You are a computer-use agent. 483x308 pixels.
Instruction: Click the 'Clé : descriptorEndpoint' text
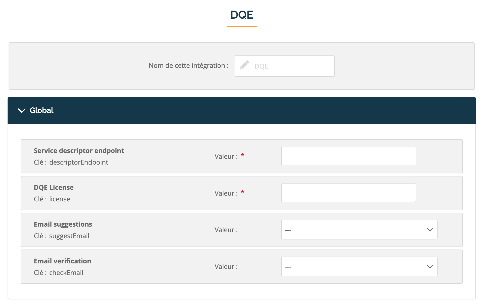coord(71,162)
